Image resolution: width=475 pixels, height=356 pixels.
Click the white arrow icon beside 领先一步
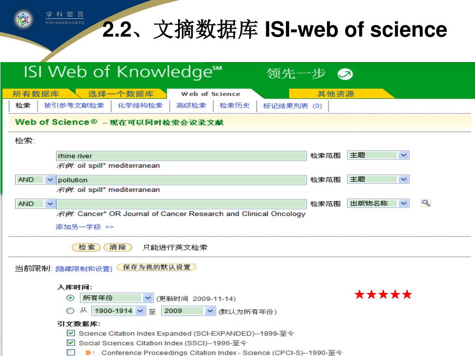[x=345, y=74]
